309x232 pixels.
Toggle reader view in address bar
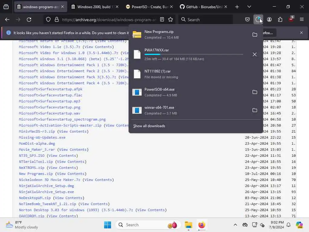click(162, 20)
